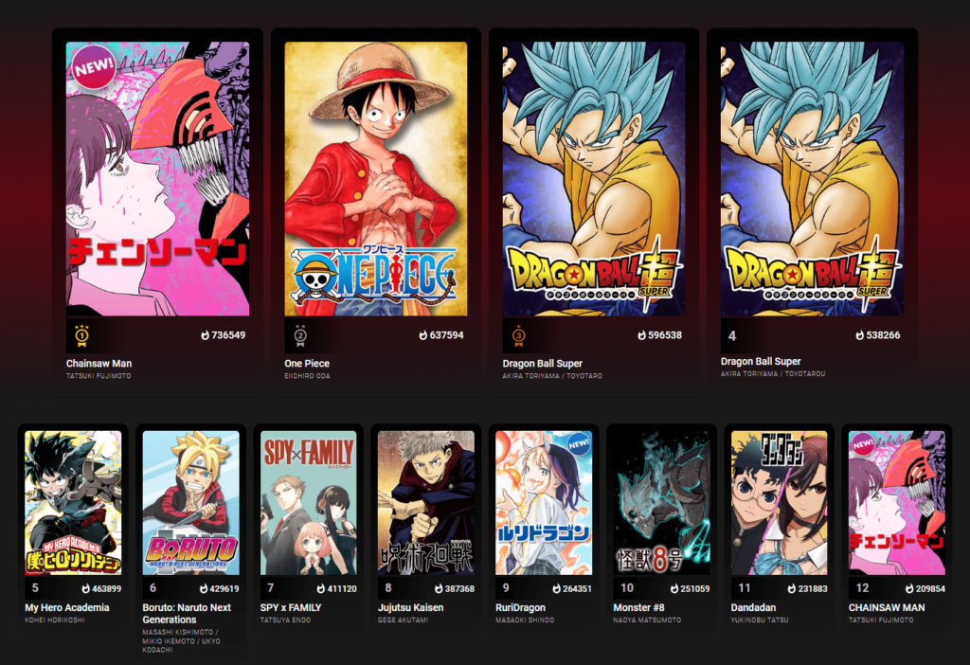This screenshot has height=665, width=970.
Task: Open the Monster #8 cover thumbnail
Action: [661, 503]
